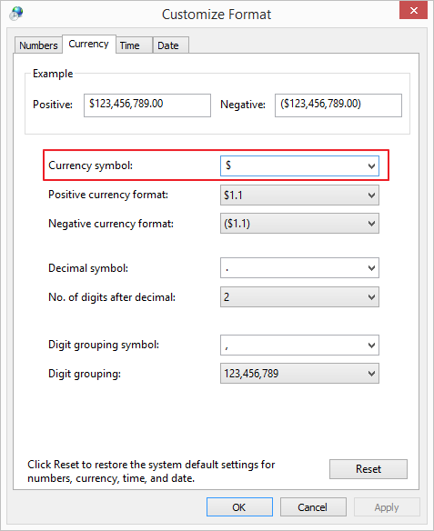
Task: Open the Time tab
Action: [x=134, y=45]
